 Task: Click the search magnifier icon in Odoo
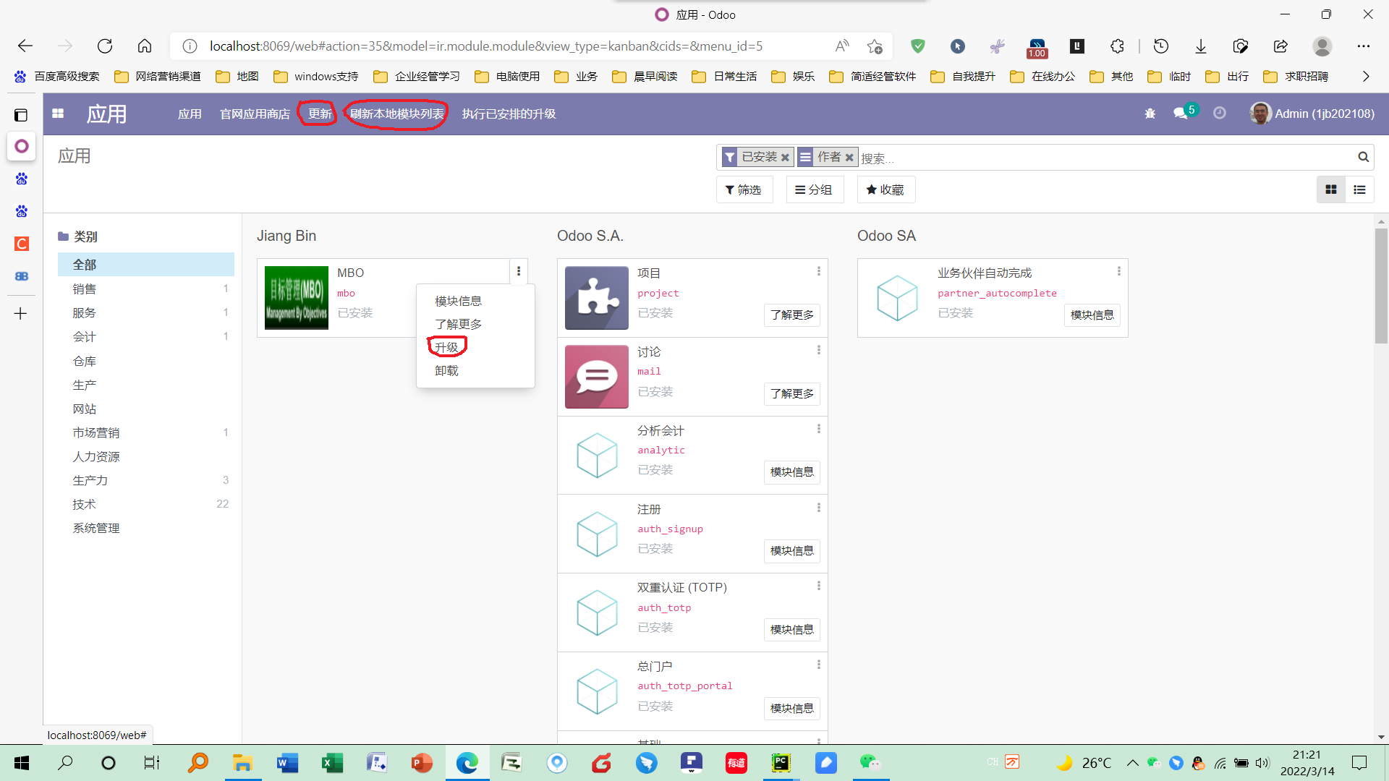pyautogui.click(x=1363, y=157)
